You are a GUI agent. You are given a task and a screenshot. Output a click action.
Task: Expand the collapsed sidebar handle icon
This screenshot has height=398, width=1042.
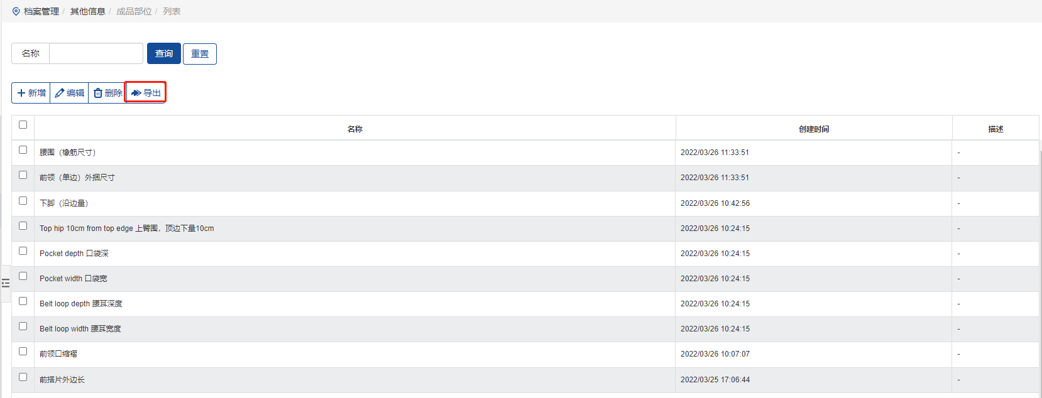click(6, 283)
